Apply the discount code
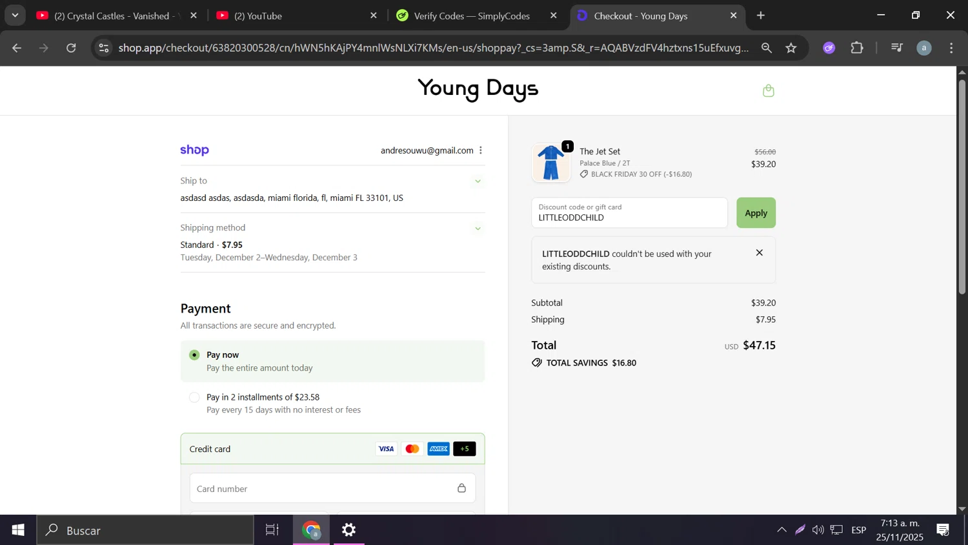 click(x=756, y=212)
